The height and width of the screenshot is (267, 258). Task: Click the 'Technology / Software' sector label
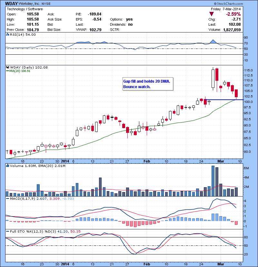[25, 9]
